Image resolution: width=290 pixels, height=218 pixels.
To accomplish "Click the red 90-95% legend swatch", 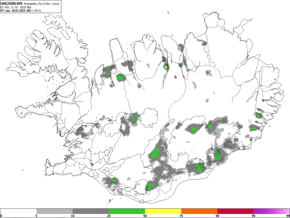I will 236,211.
